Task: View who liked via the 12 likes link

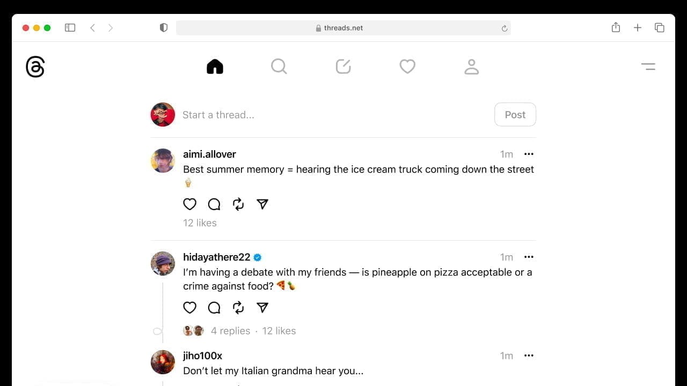Action: (x=200, y=222)
